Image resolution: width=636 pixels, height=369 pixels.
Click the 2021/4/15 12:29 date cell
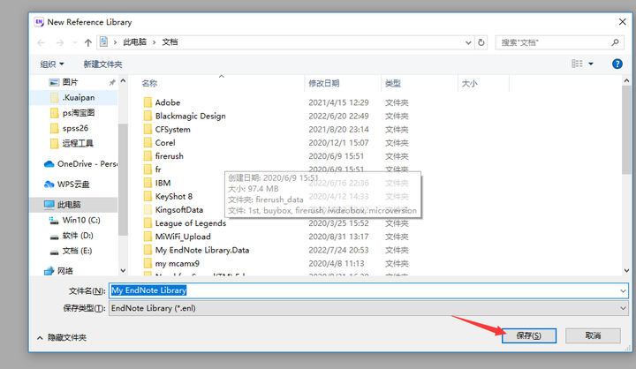click(338, 102)
